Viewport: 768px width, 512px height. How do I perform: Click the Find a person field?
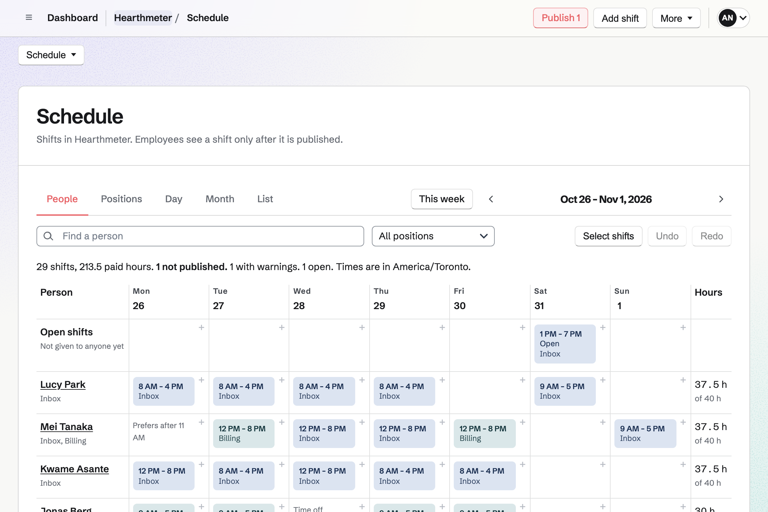(200, 236)
